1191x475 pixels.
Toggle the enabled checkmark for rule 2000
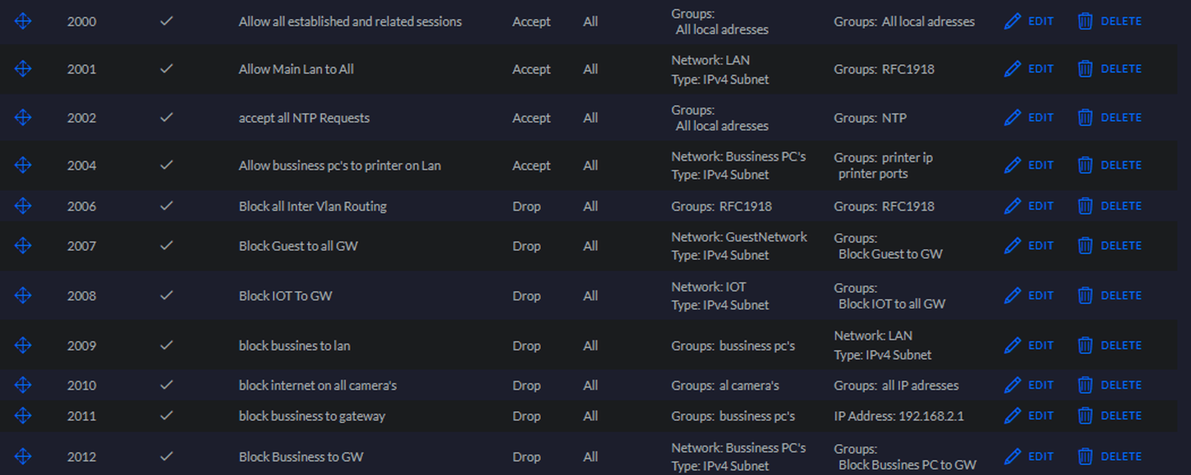pos(166,21)
